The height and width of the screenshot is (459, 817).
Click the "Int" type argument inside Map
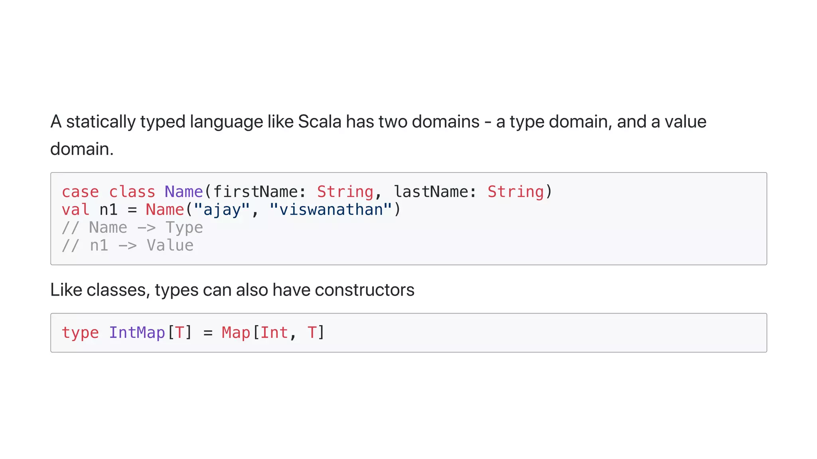[x=274, y=333]
